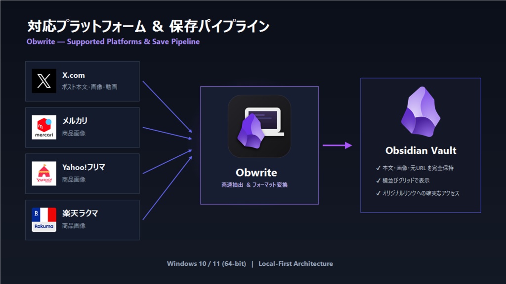Image resolution: width=506 pixels, height=284 pixels.
Task: Select the "楽天ラクマ" platform title
Action: [x=80, y=213]
